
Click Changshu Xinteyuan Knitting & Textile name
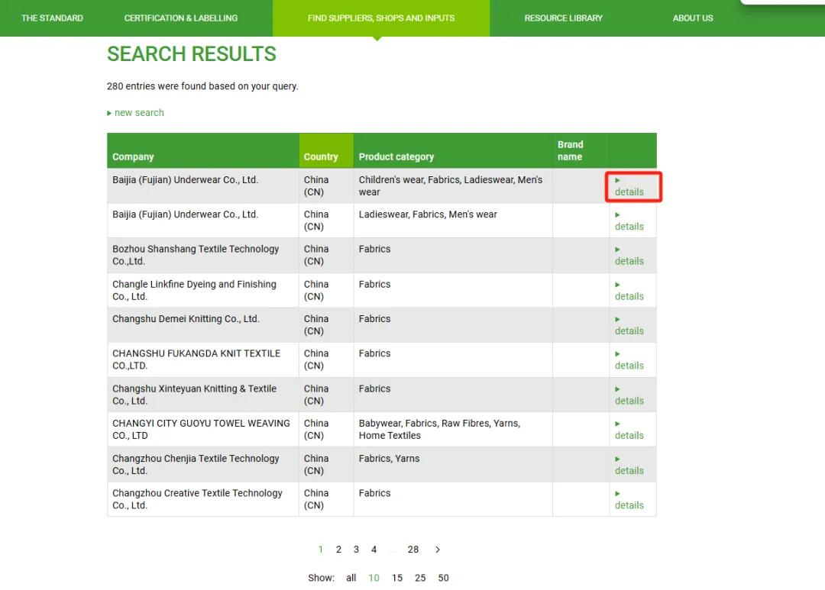coord(194,395)
